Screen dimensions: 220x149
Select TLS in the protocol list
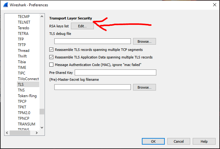pyautogui.click(x=21, y=85)
